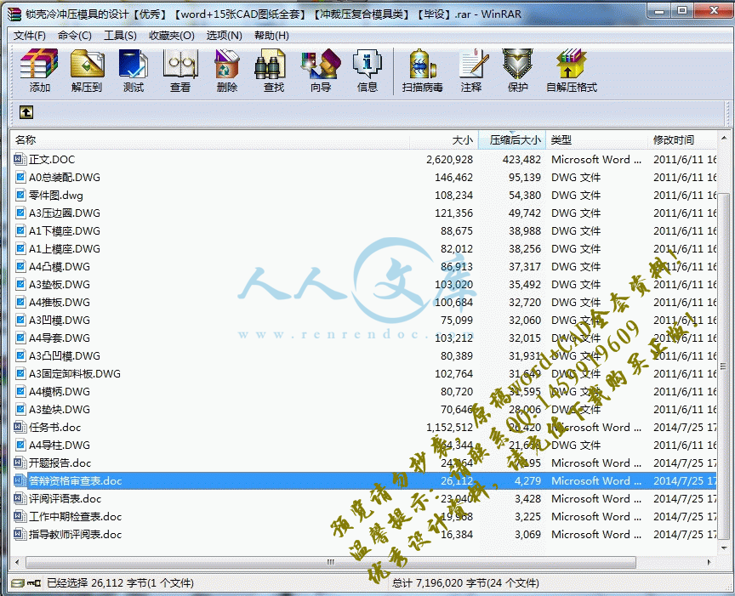Click horizontal scrollbar left arrow
The height and width of the screenshot is (596, 735).
[17, 562]
